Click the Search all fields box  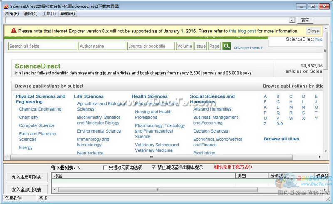[x=43, y=46]
